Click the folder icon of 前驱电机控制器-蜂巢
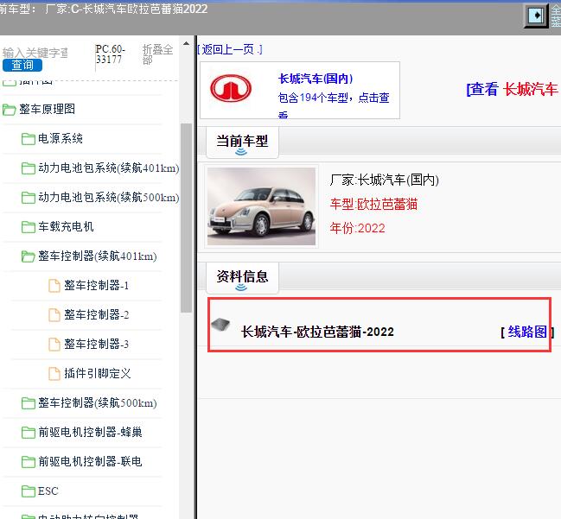561x519 pixels. point(29,433)
